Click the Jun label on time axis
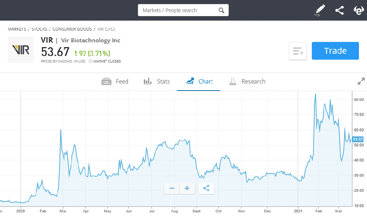Viewport: 367px width, 216px height. click(x=128, y=211)
